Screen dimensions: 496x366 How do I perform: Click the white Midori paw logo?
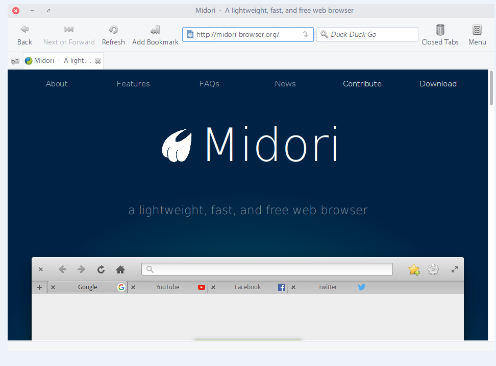pos(177,145)
